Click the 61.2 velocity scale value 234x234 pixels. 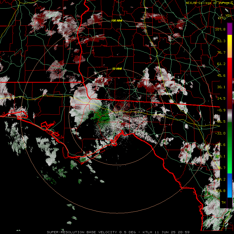(x=221, y=64)
